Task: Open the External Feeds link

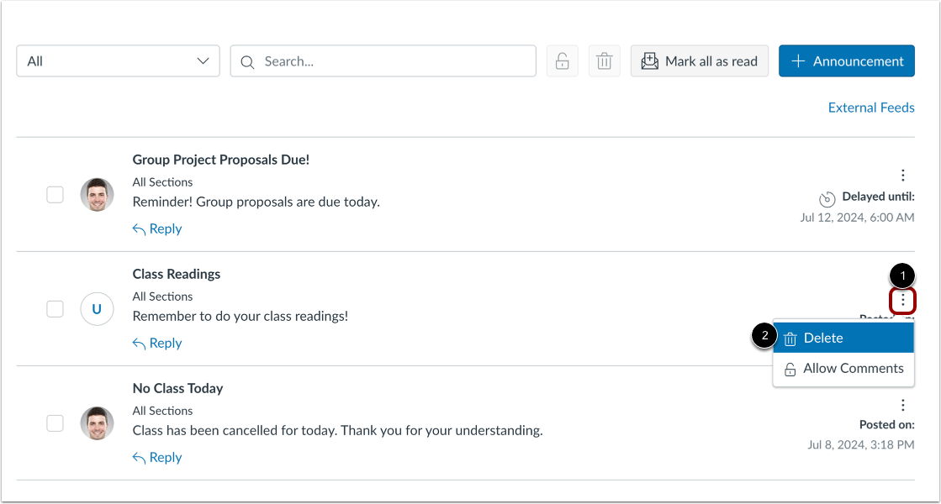Action: 871,108
